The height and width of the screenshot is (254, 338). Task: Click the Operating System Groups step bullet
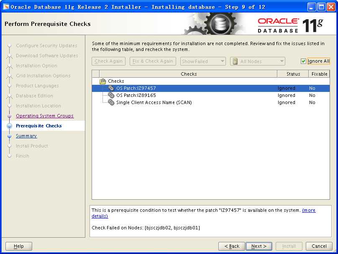pyautogui.click(x=9, y=116)
